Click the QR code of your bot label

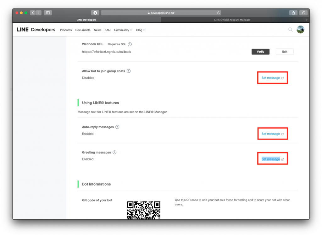(x=97, y=200)
